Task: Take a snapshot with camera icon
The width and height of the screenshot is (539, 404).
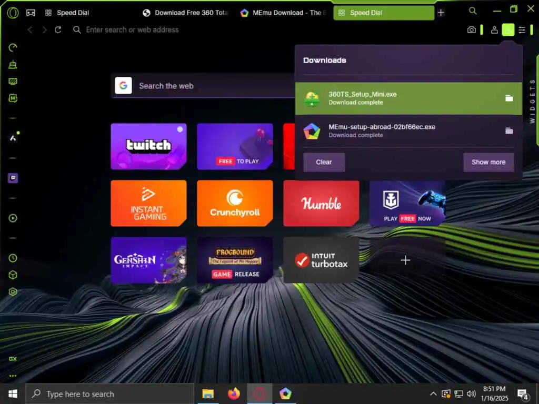Action: click(471, 30)
